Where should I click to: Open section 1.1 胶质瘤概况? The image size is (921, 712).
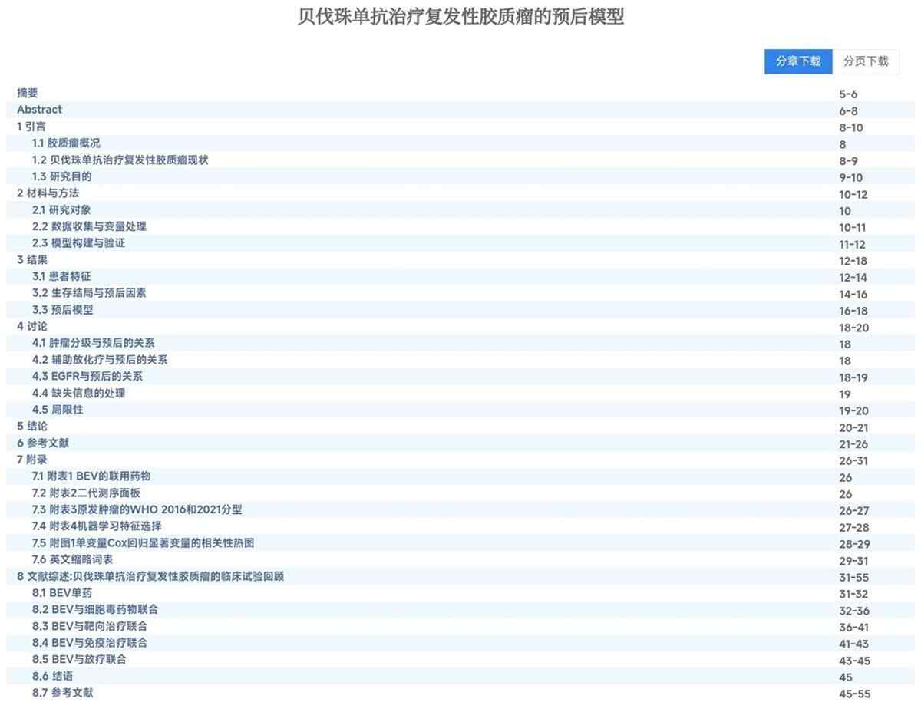pyautogui.click(x=66, y=143)
